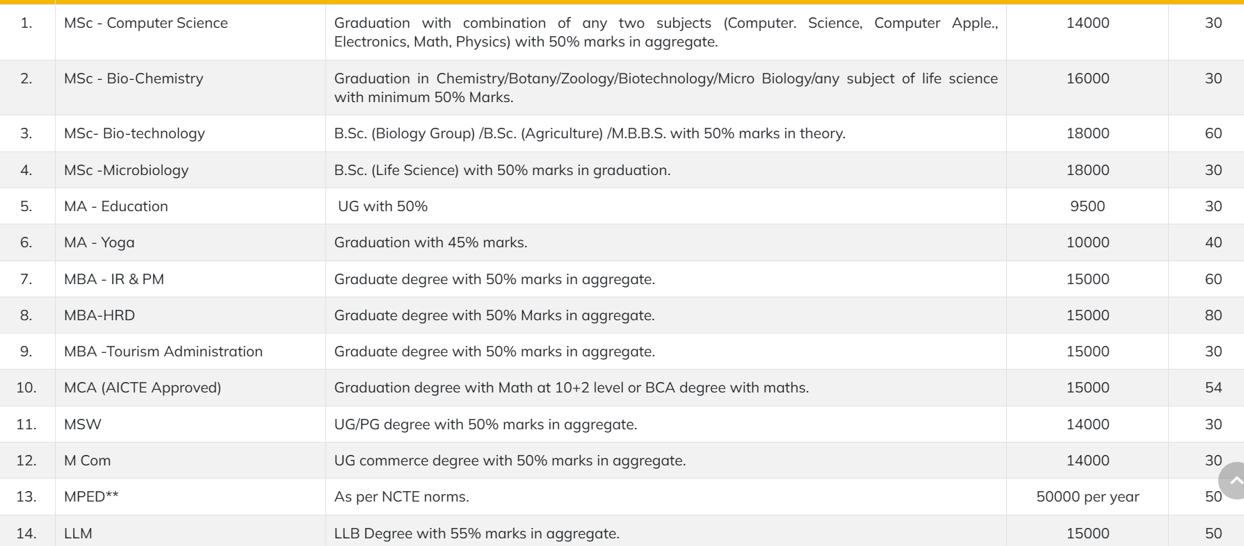
Task: Select the MSc- Bio-technology row name
Action: [x=134, y=133]
